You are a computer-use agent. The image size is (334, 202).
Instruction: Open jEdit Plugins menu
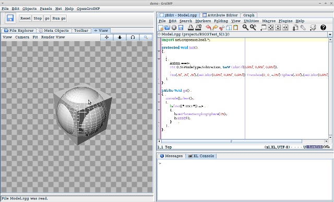coord(285,21)
